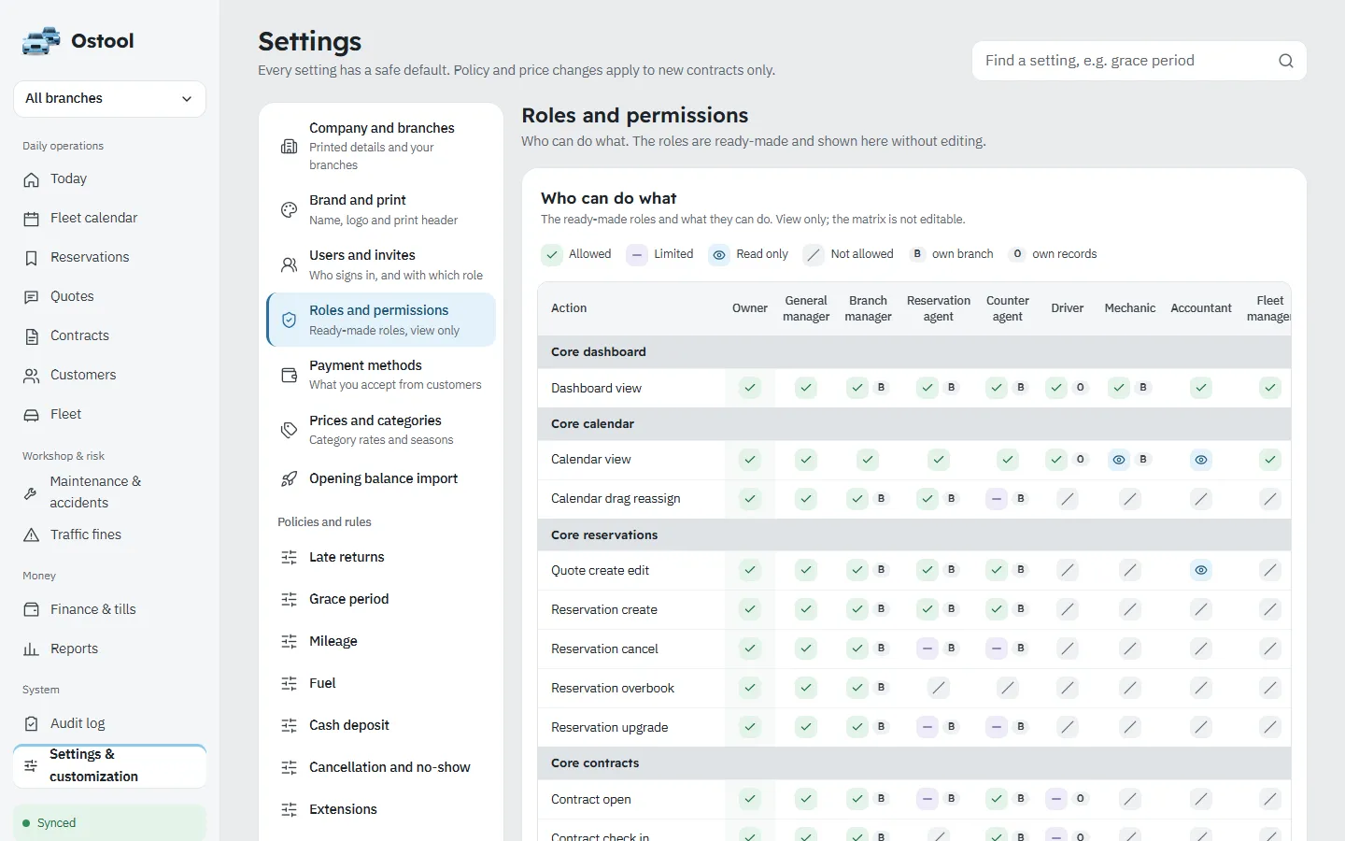This screenshot has height=841, width=1345.
Task: Click the Customers people icon
Action: pyautogui.click(x=32, y=376)
